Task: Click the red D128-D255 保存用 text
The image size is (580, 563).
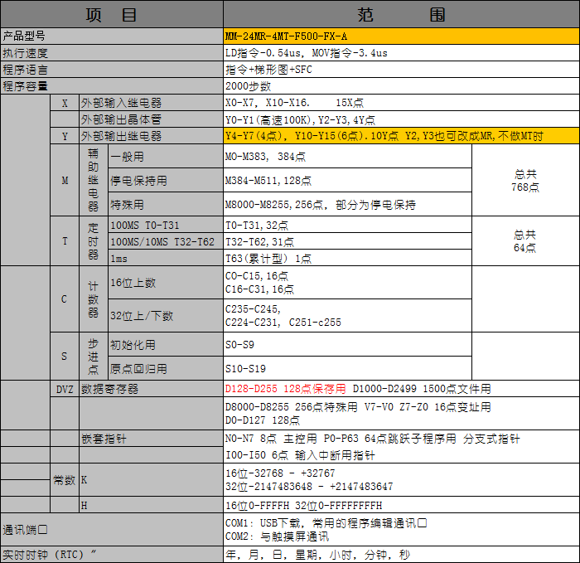Action: (286, 388)
